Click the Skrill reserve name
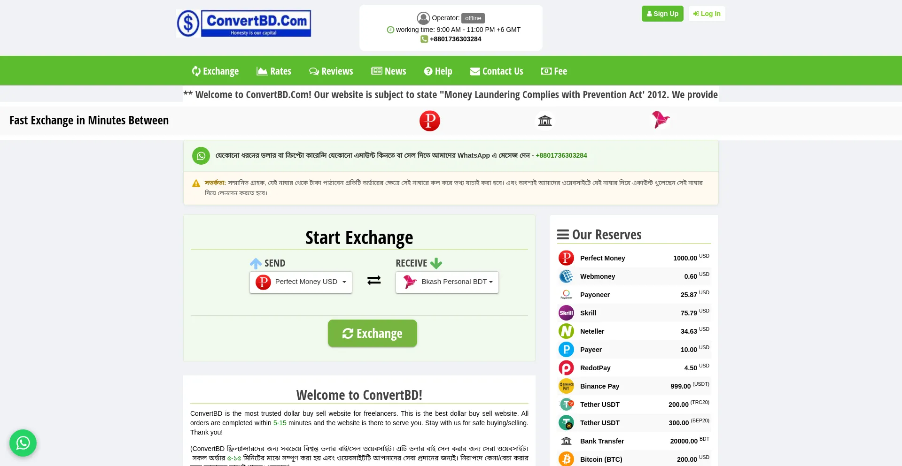This screenshot has height=466, width=902. click(588, 313)
